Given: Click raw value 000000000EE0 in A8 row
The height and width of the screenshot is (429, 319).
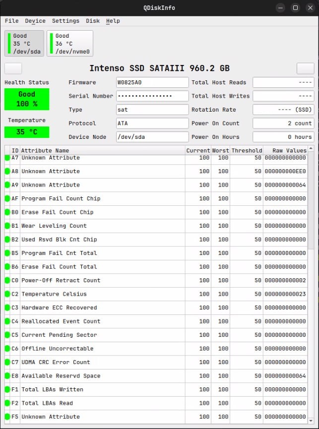Looking at the screenshot, I should click(285, 171).
